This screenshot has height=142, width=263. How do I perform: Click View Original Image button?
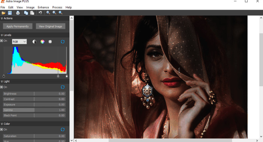coord(50,26)
